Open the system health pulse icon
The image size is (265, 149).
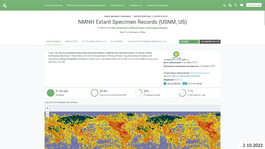tap(224, 5)
